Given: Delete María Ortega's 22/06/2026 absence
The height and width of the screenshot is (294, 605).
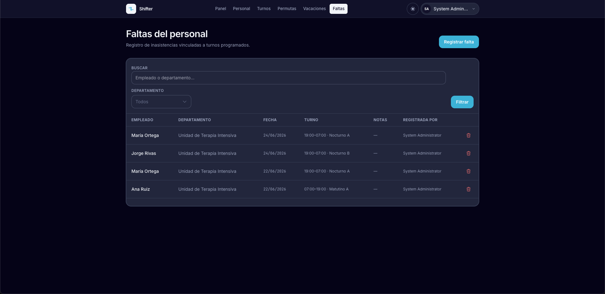Looking at the screenshot, I should click(469, 171).
